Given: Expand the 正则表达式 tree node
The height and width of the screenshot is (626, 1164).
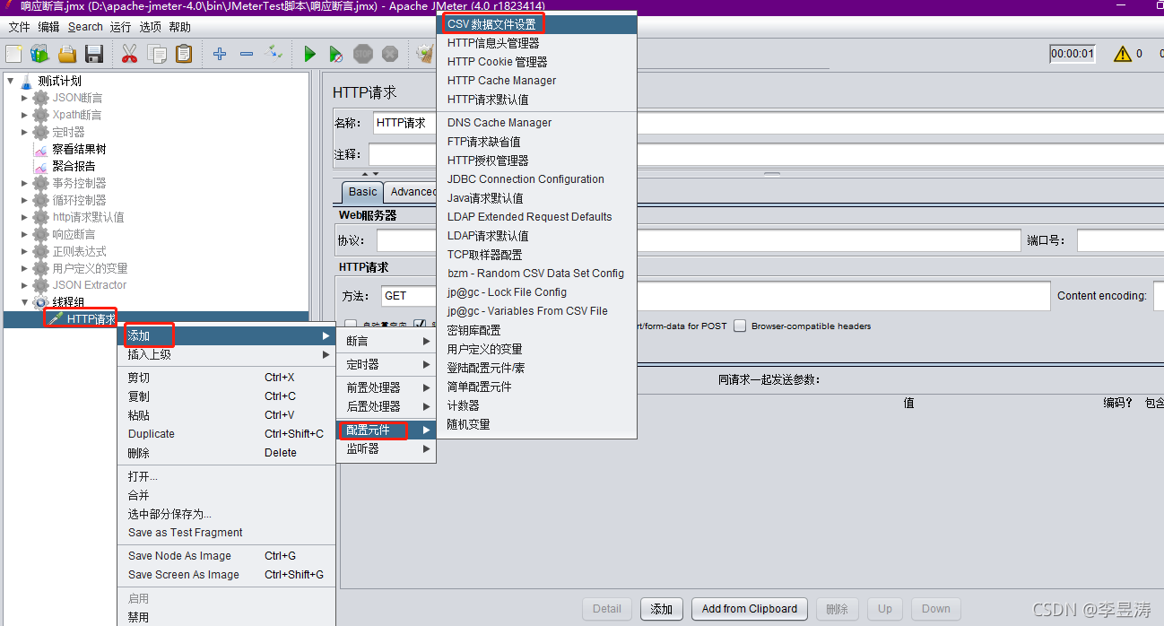Looking at the screenshot, I should click(x=25, y=251).
